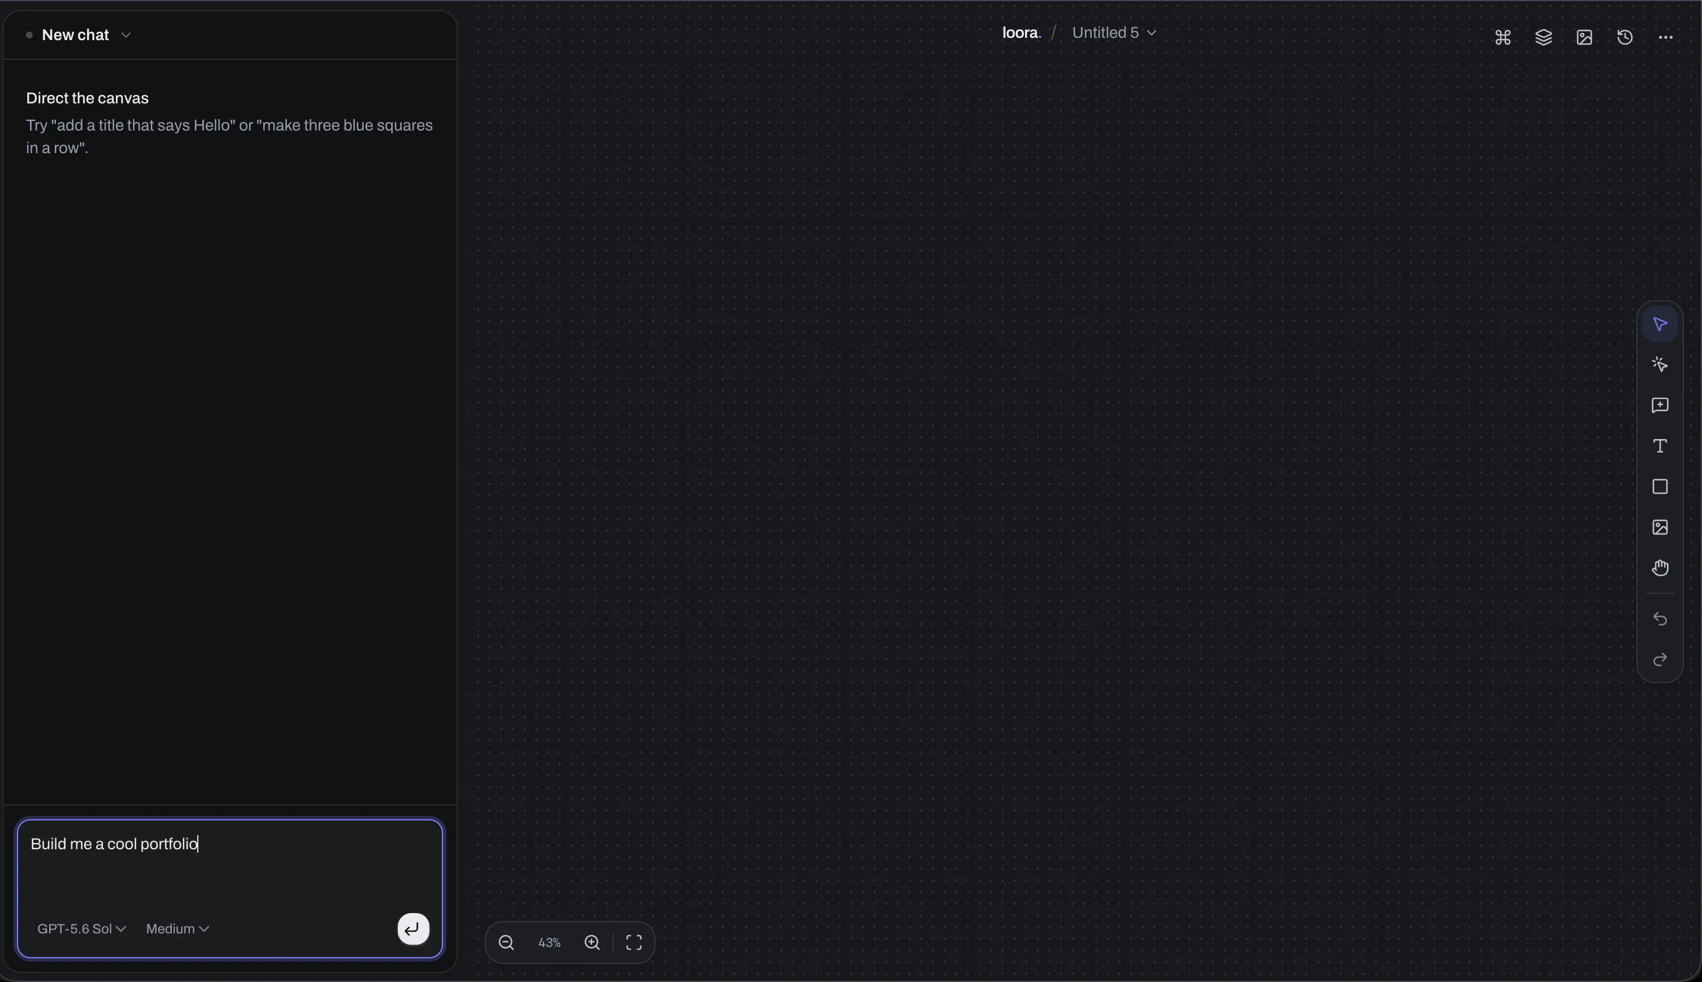Select the image tool in side toolbar
This screenshot has width=1702, height=982.
1660,527
